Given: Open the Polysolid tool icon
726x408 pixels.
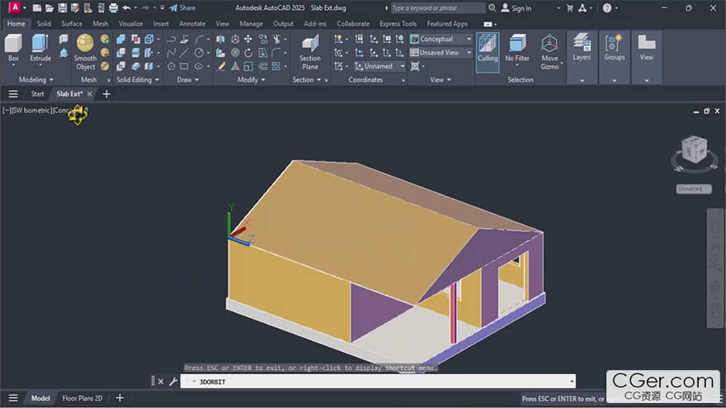Looking at the screenshot, I should click(64, 40).
